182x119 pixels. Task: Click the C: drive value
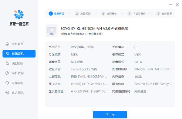click(x=136, y=47)
